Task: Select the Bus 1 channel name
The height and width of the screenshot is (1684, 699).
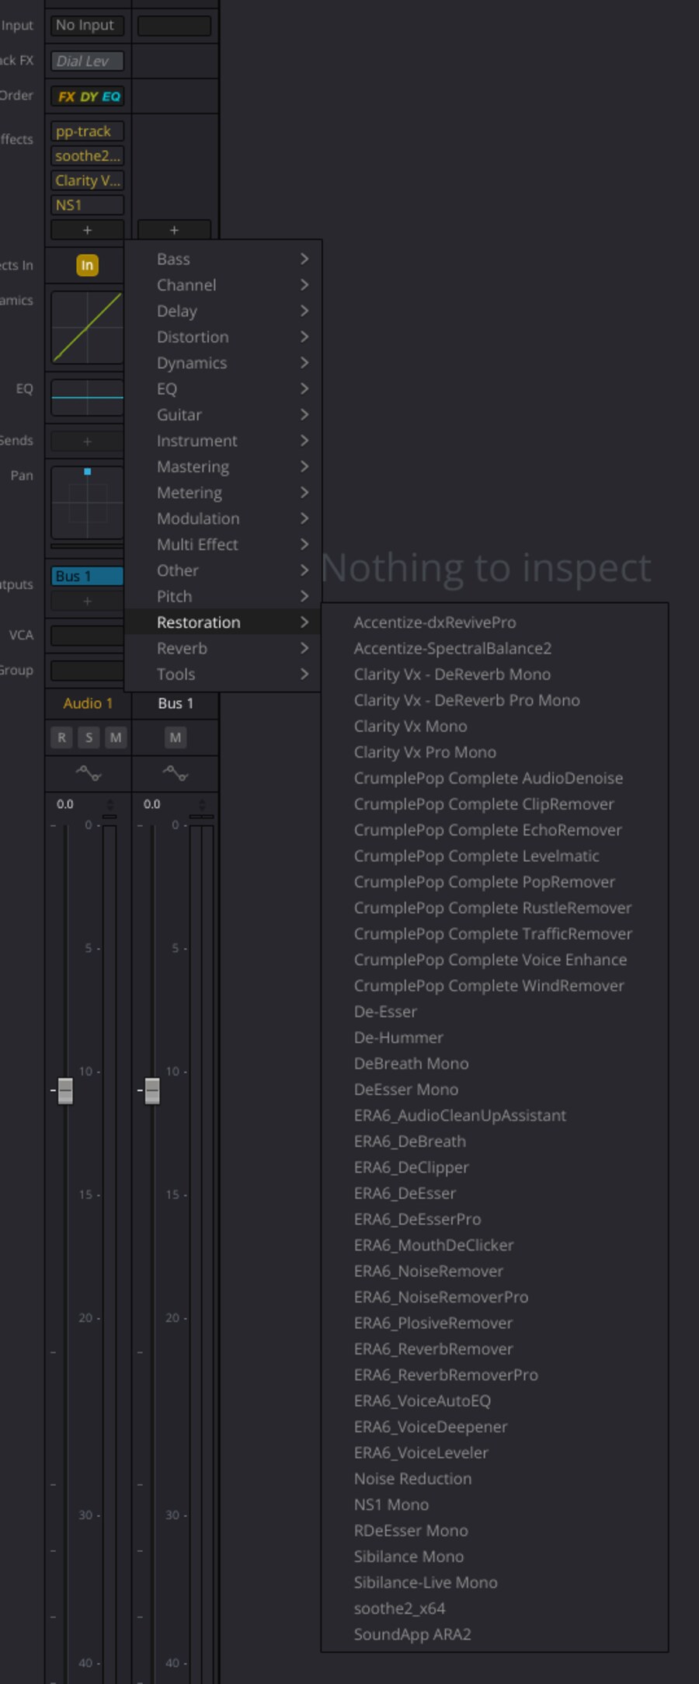Action: [x=176, y=703]
